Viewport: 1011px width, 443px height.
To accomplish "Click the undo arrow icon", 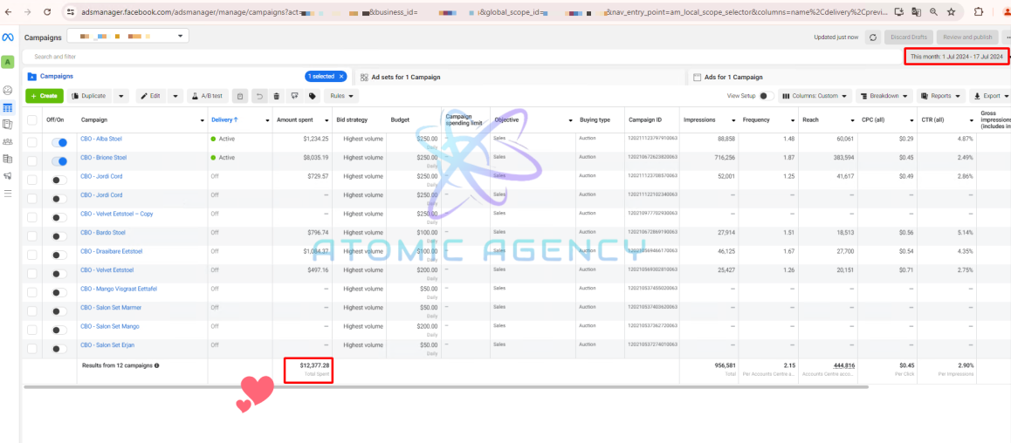I will [x=258, y=96].
